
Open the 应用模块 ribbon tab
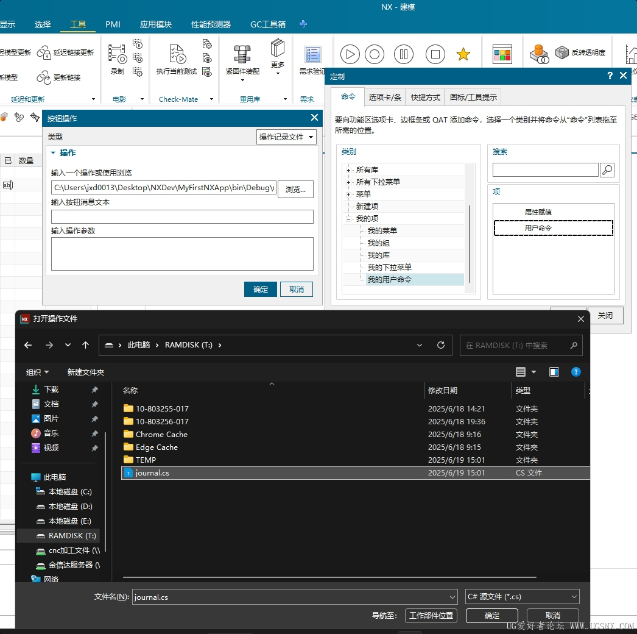coord(155,24)
